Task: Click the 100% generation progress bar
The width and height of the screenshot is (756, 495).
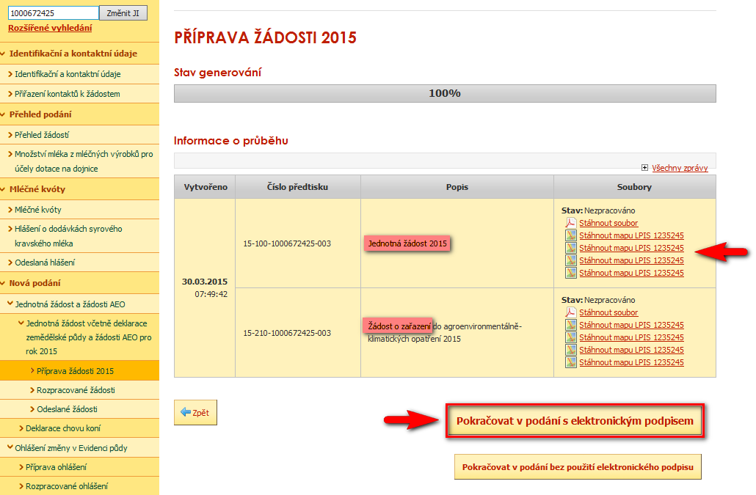Action: click(x=445, y=93)
